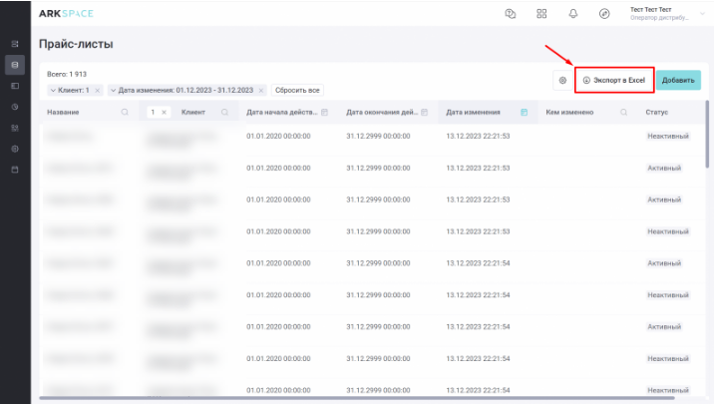The height and width of the screenshot is (404, 714).
Task: Click the Экспорт в Excel button
Action: click(x=614, y=80)
